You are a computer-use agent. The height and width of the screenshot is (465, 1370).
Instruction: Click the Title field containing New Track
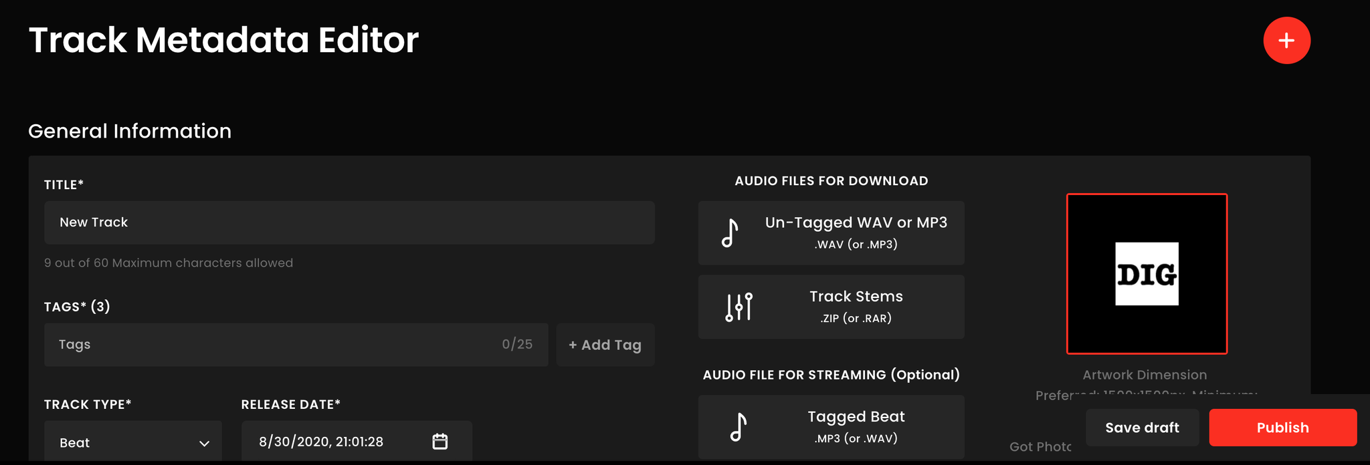pos(349,222)
